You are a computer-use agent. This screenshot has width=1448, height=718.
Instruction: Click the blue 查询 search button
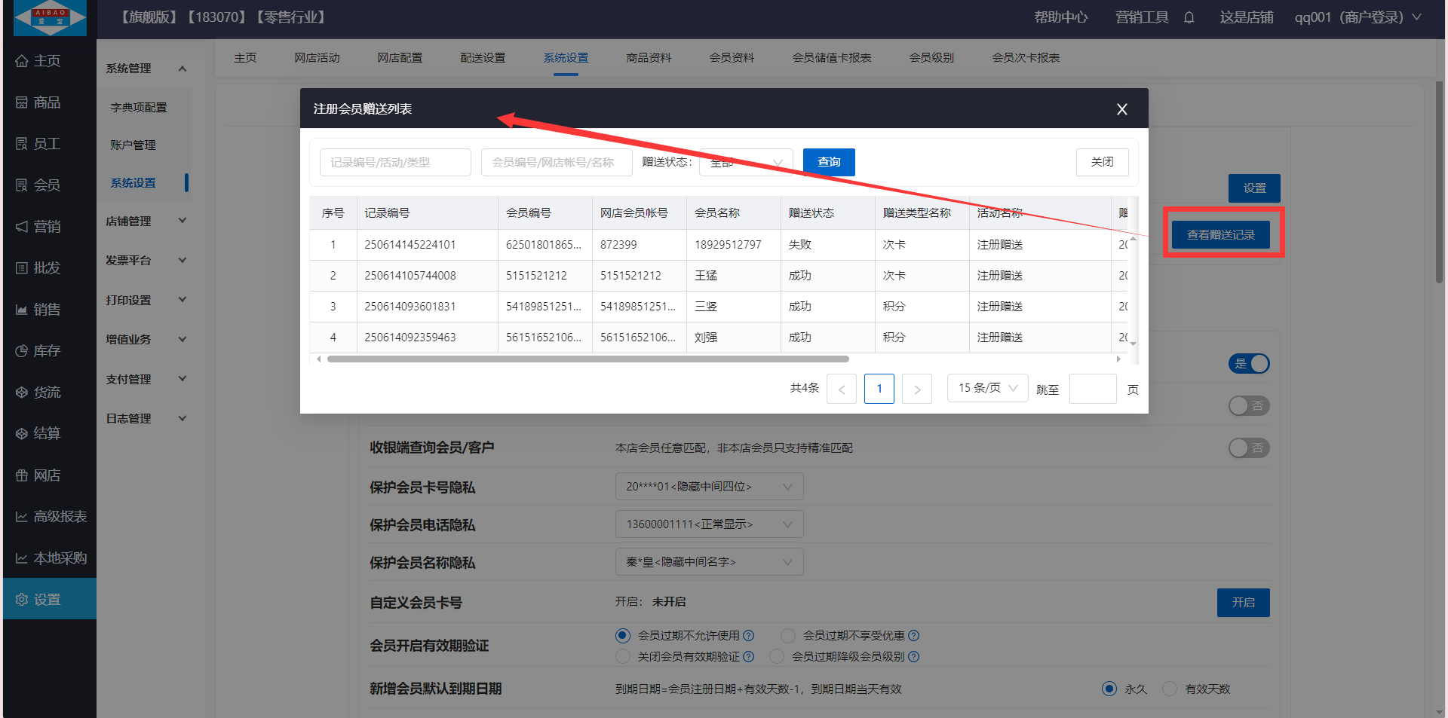coord(829,162)
